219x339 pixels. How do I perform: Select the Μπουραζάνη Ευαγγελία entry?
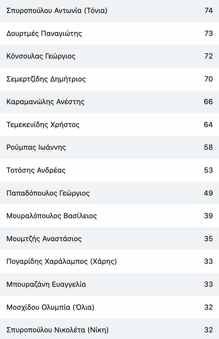pos(109,284)
